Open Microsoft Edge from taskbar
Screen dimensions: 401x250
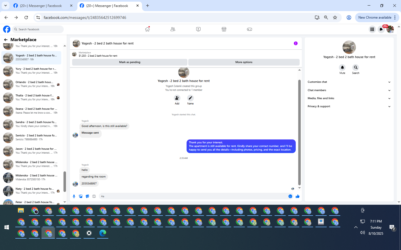coord(103,233)
